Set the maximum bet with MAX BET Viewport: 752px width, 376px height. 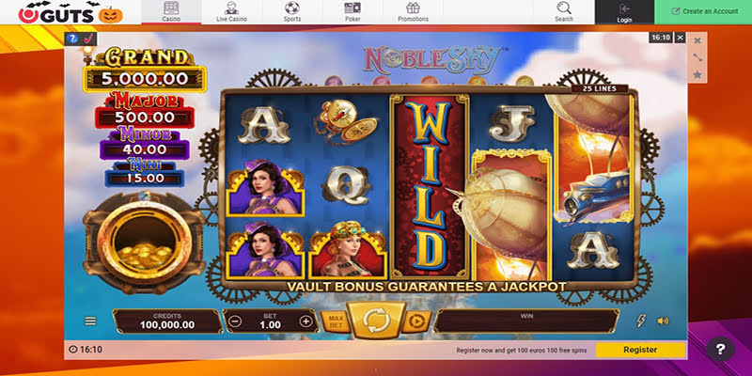[x=335, y=321]
